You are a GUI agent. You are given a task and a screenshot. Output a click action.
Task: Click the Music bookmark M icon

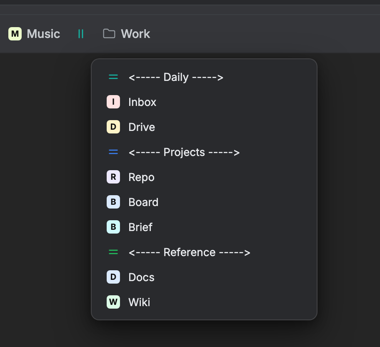pos(15,34)
